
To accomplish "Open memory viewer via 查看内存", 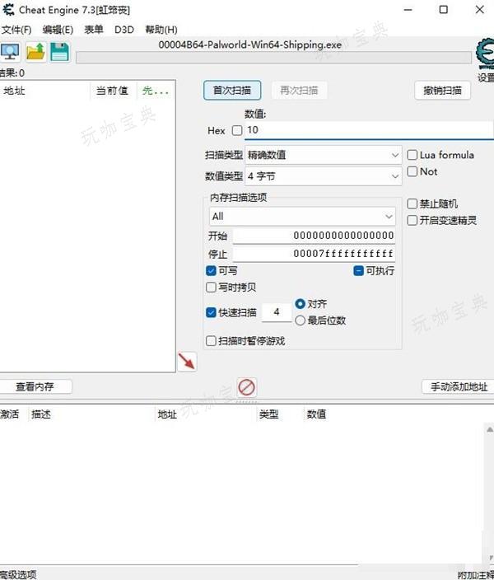I will click(x=35, y=387).
